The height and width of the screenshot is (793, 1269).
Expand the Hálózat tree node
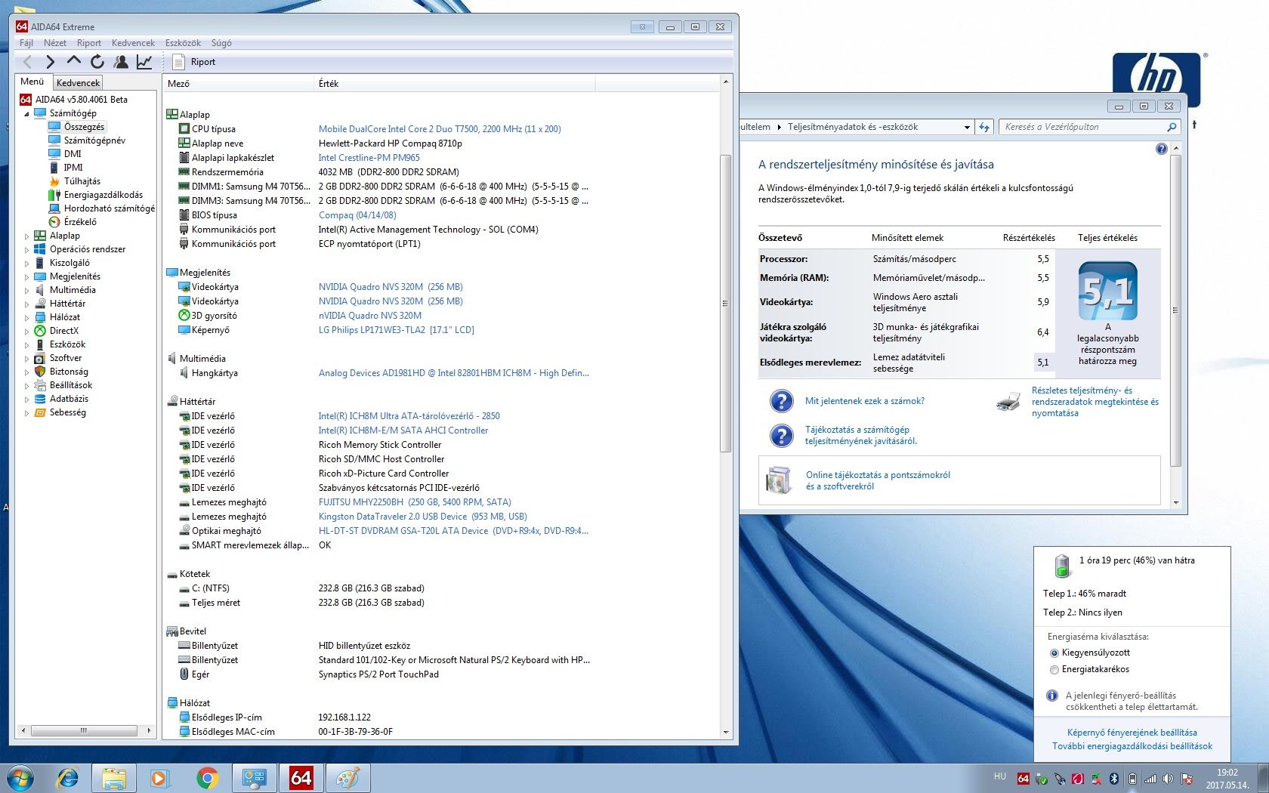[x=26, y=317]
